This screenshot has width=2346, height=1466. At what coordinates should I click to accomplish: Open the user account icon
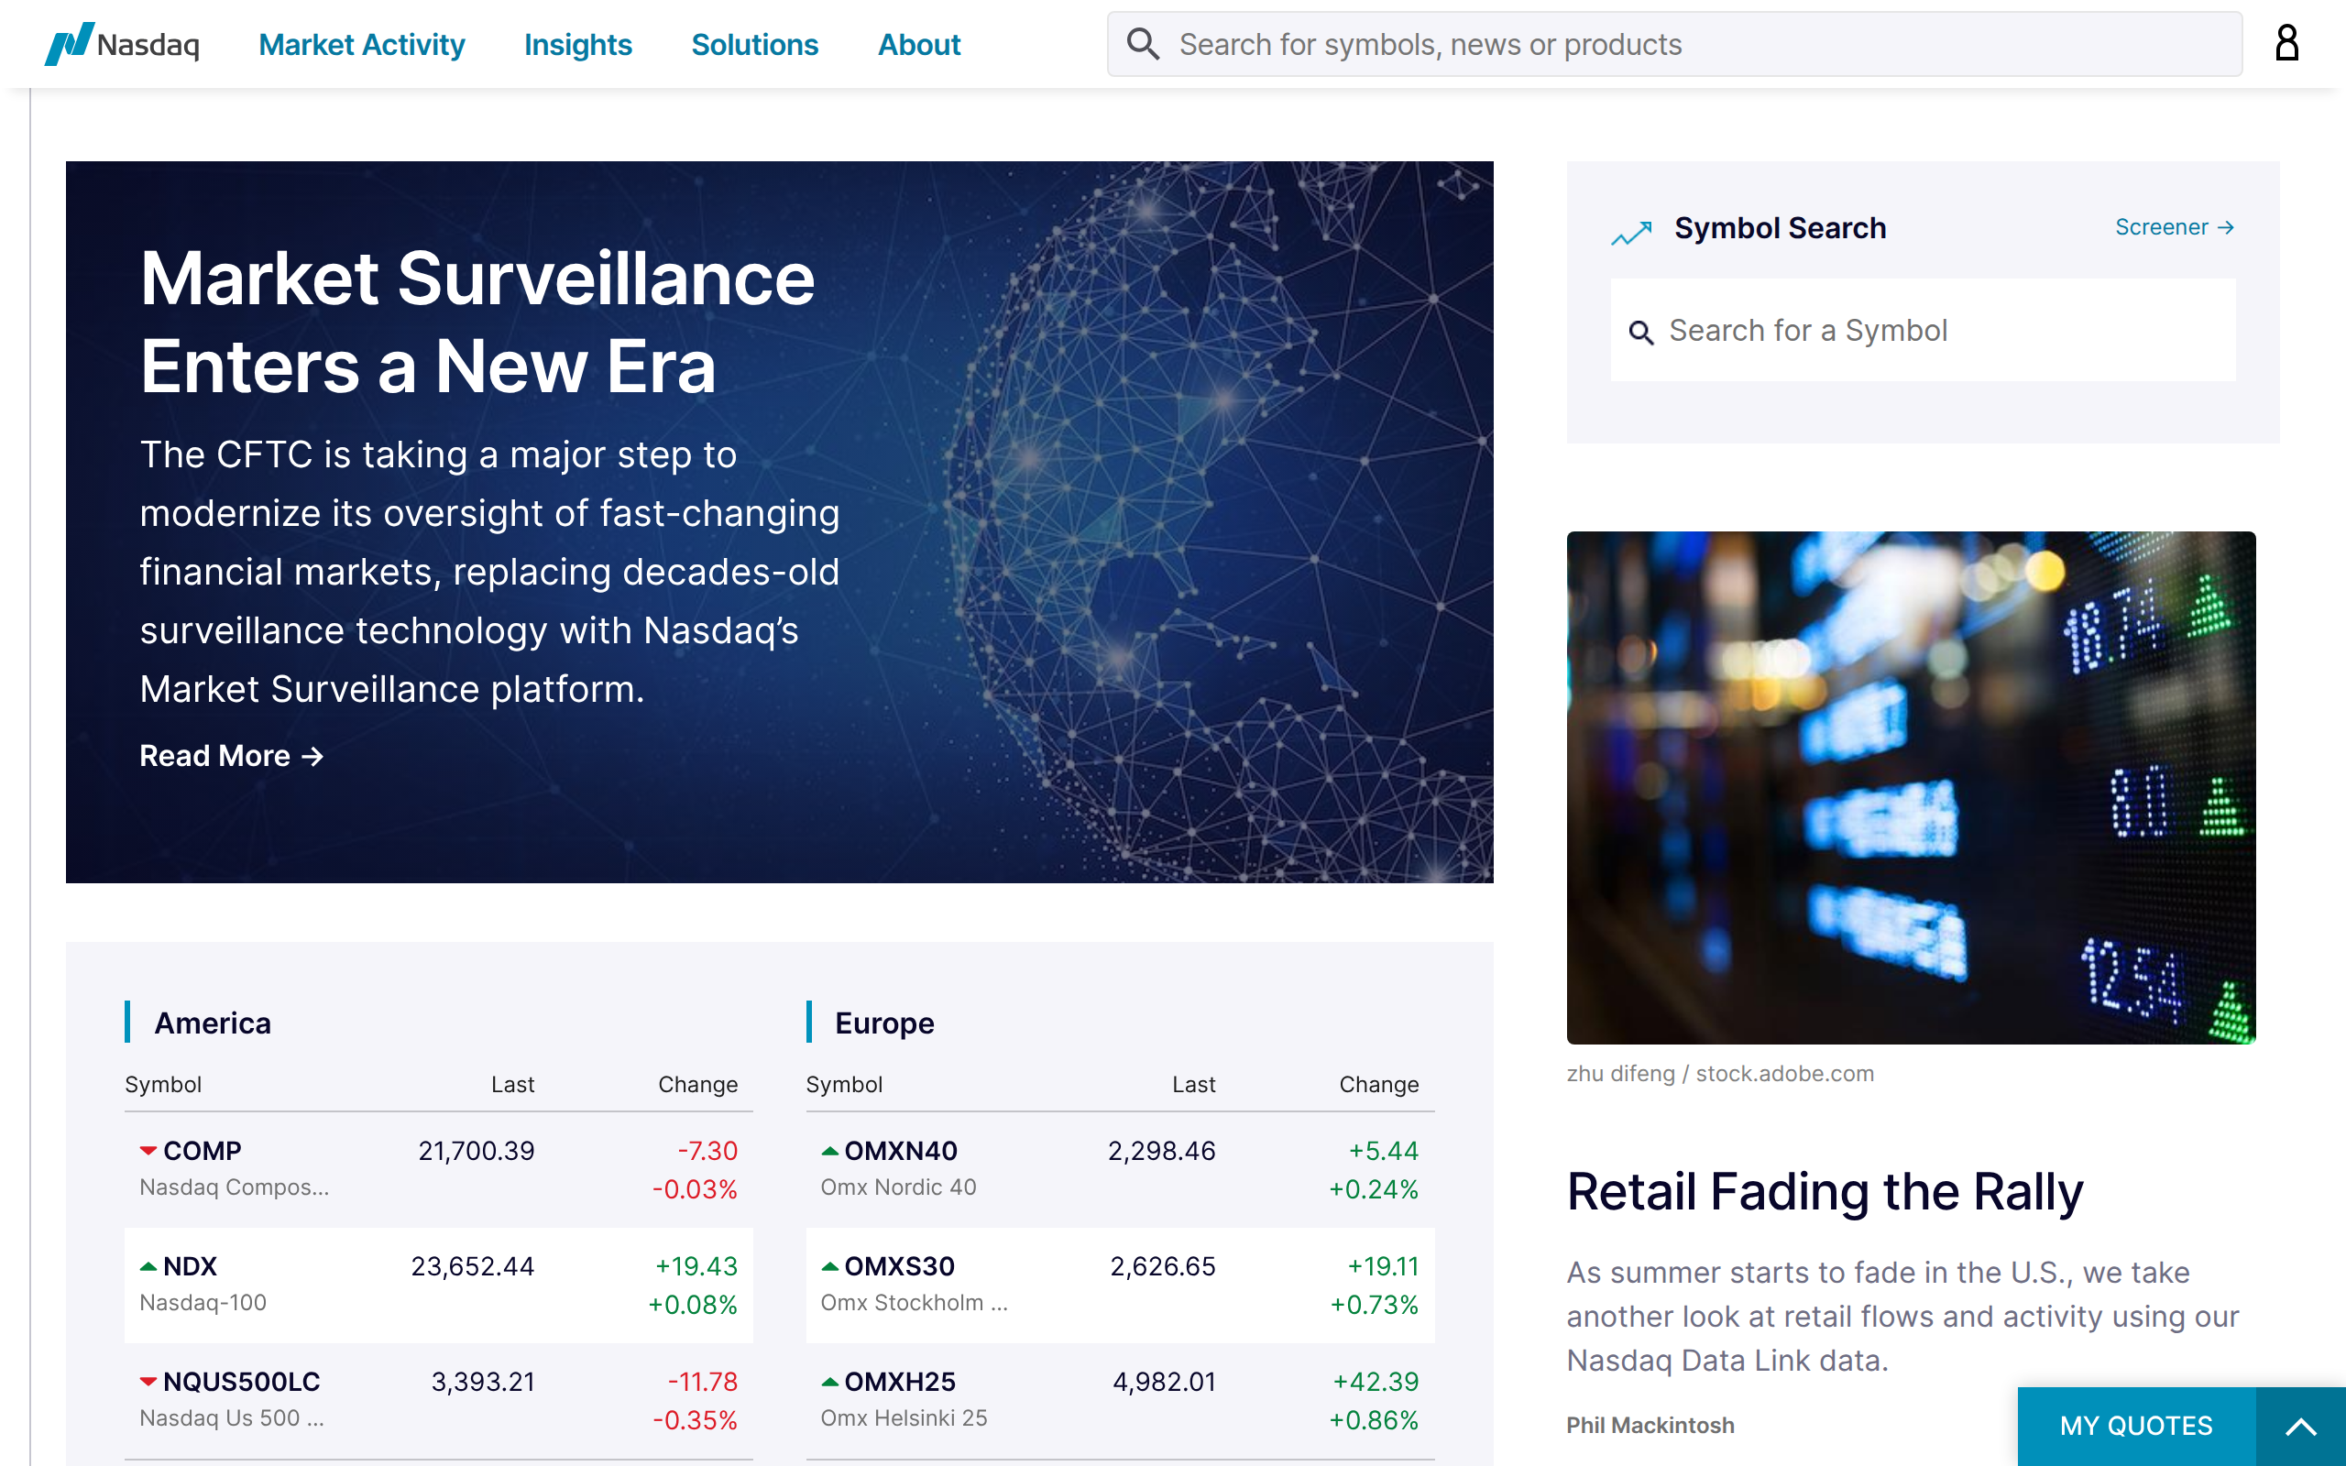coord(2286,44)
